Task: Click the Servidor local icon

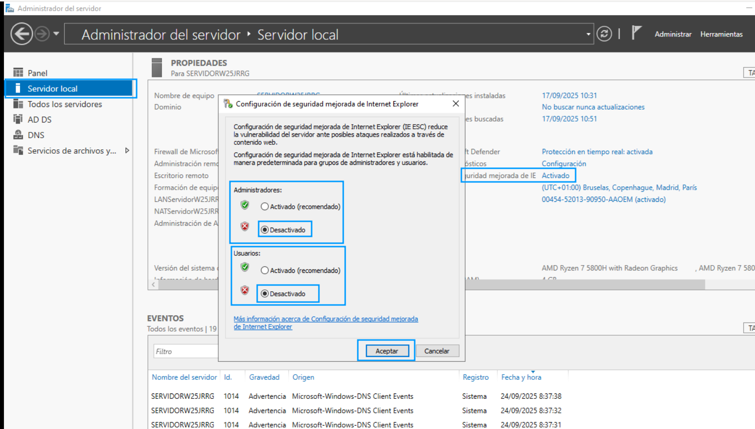Action: click(18, 88)
